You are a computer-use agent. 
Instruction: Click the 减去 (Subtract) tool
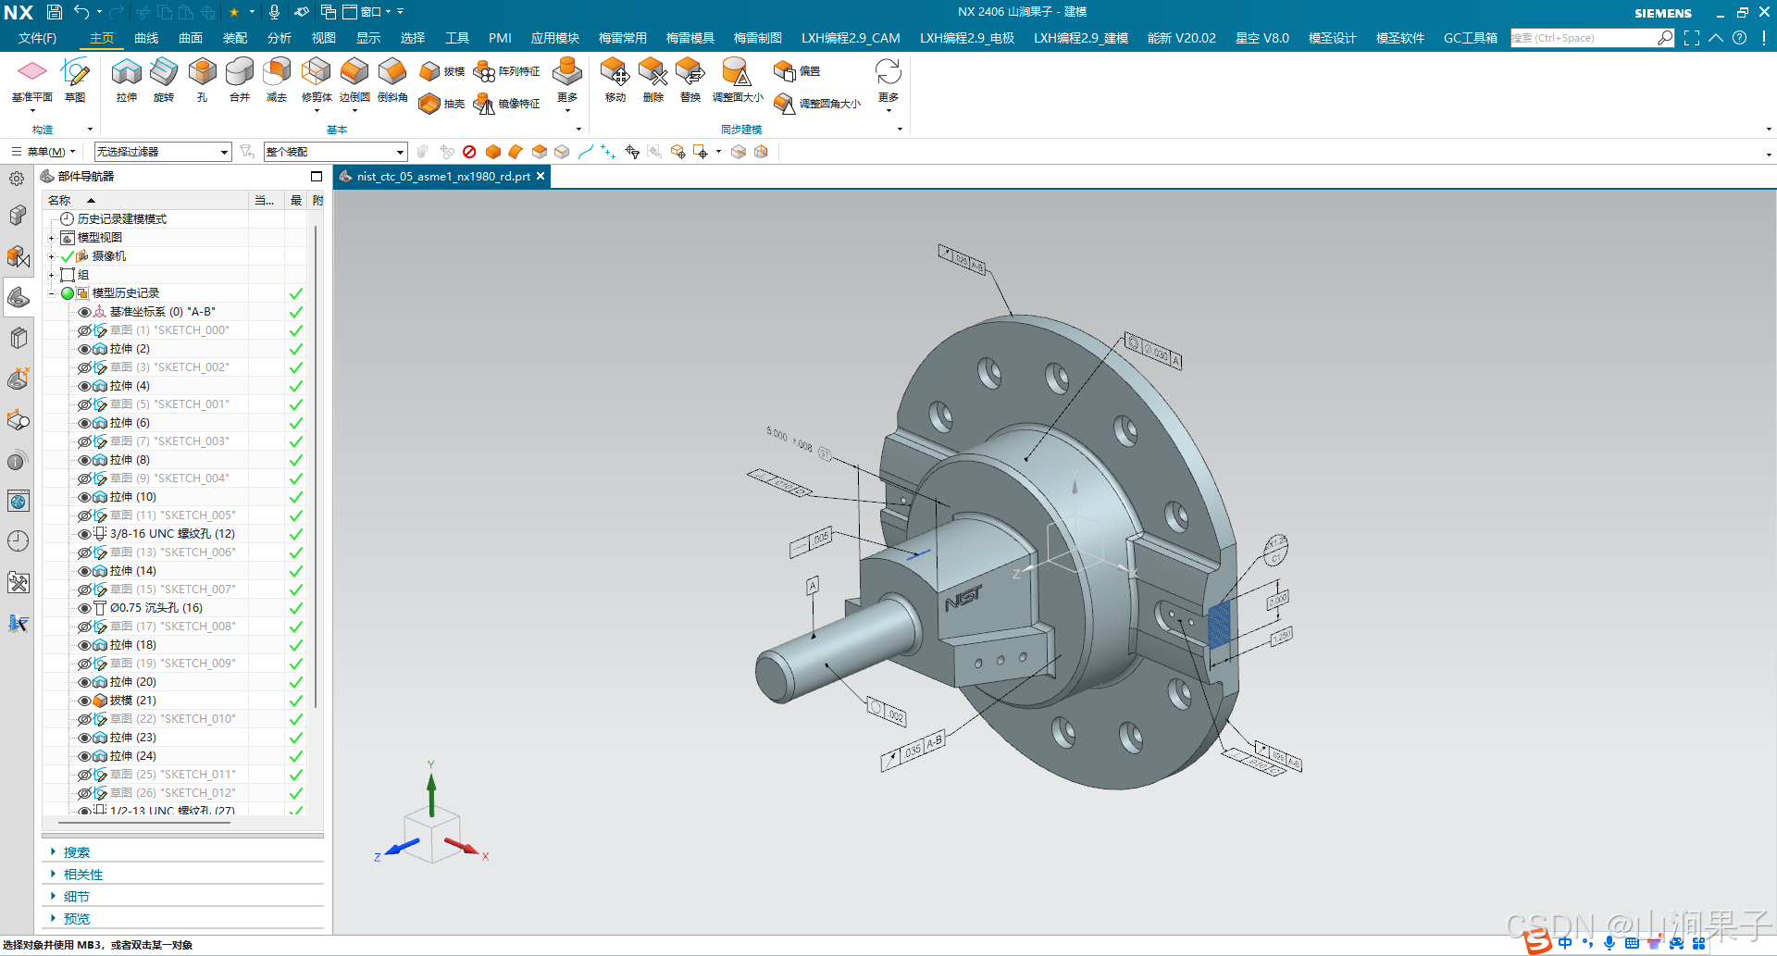277,81
